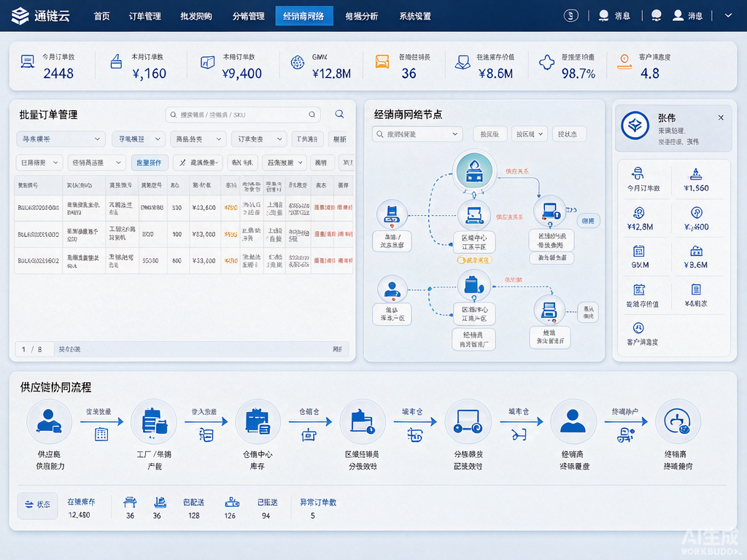This screenshot has height=560, width=747.
Task: Select the lower left person node icon
Action: click(392, 289)
